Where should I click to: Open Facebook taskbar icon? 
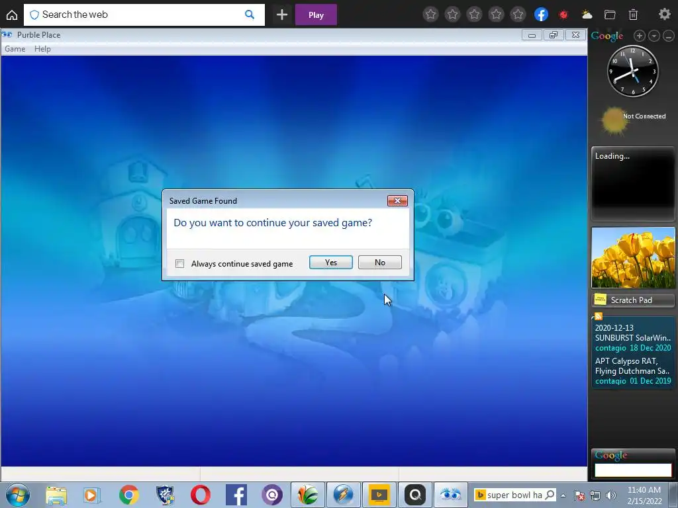click(x=236, y=495)
